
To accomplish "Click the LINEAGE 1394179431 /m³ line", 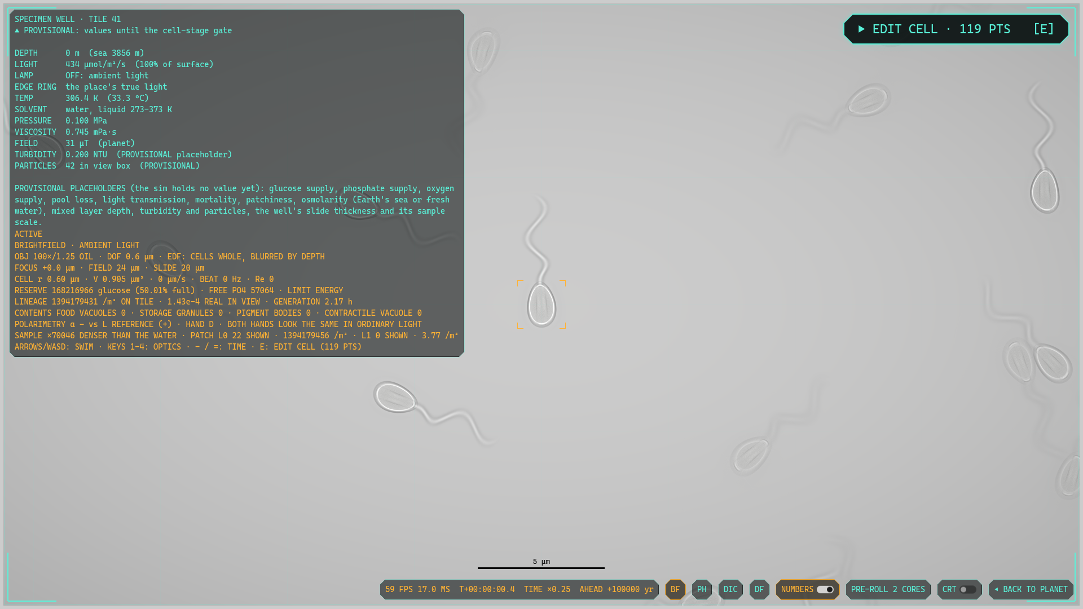I will click(x=183, y=302).
